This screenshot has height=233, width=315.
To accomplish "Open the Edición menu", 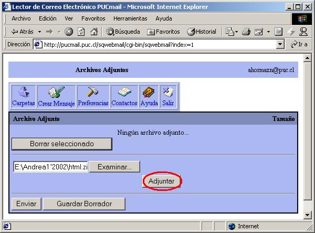I will (48, 18).
